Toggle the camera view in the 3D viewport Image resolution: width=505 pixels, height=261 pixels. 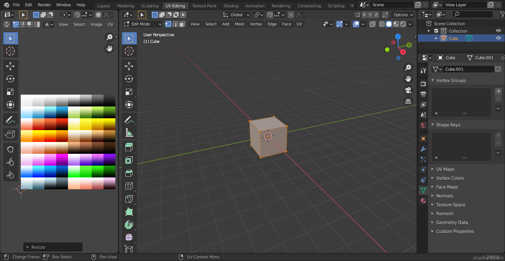408,90
